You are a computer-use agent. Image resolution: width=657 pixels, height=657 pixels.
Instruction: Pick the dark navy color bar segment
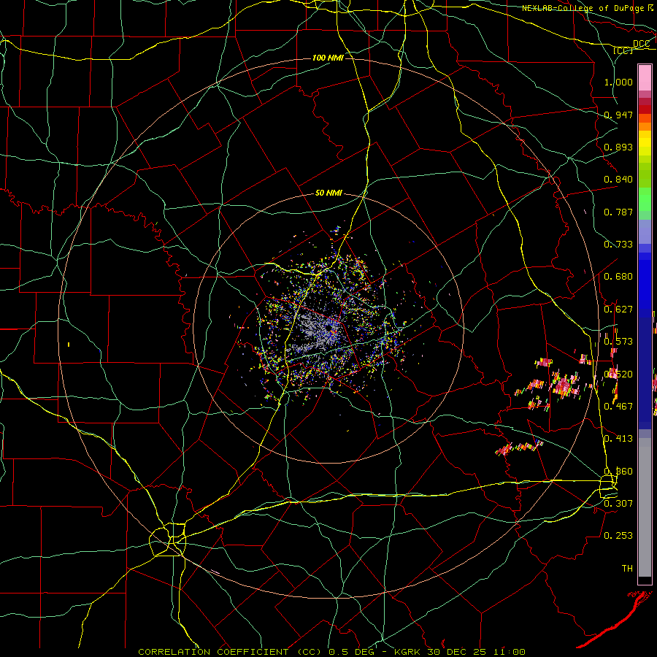645,373
